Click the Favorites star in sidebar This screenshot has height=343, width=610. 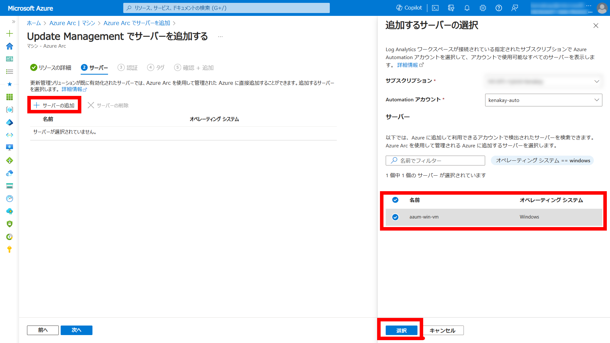click(10, 84)
